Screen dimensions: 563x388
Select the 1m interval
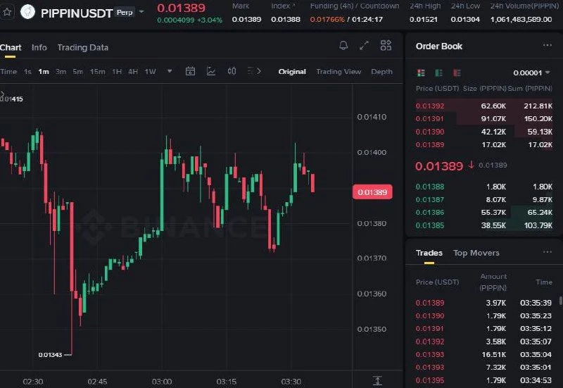[44, 72]
